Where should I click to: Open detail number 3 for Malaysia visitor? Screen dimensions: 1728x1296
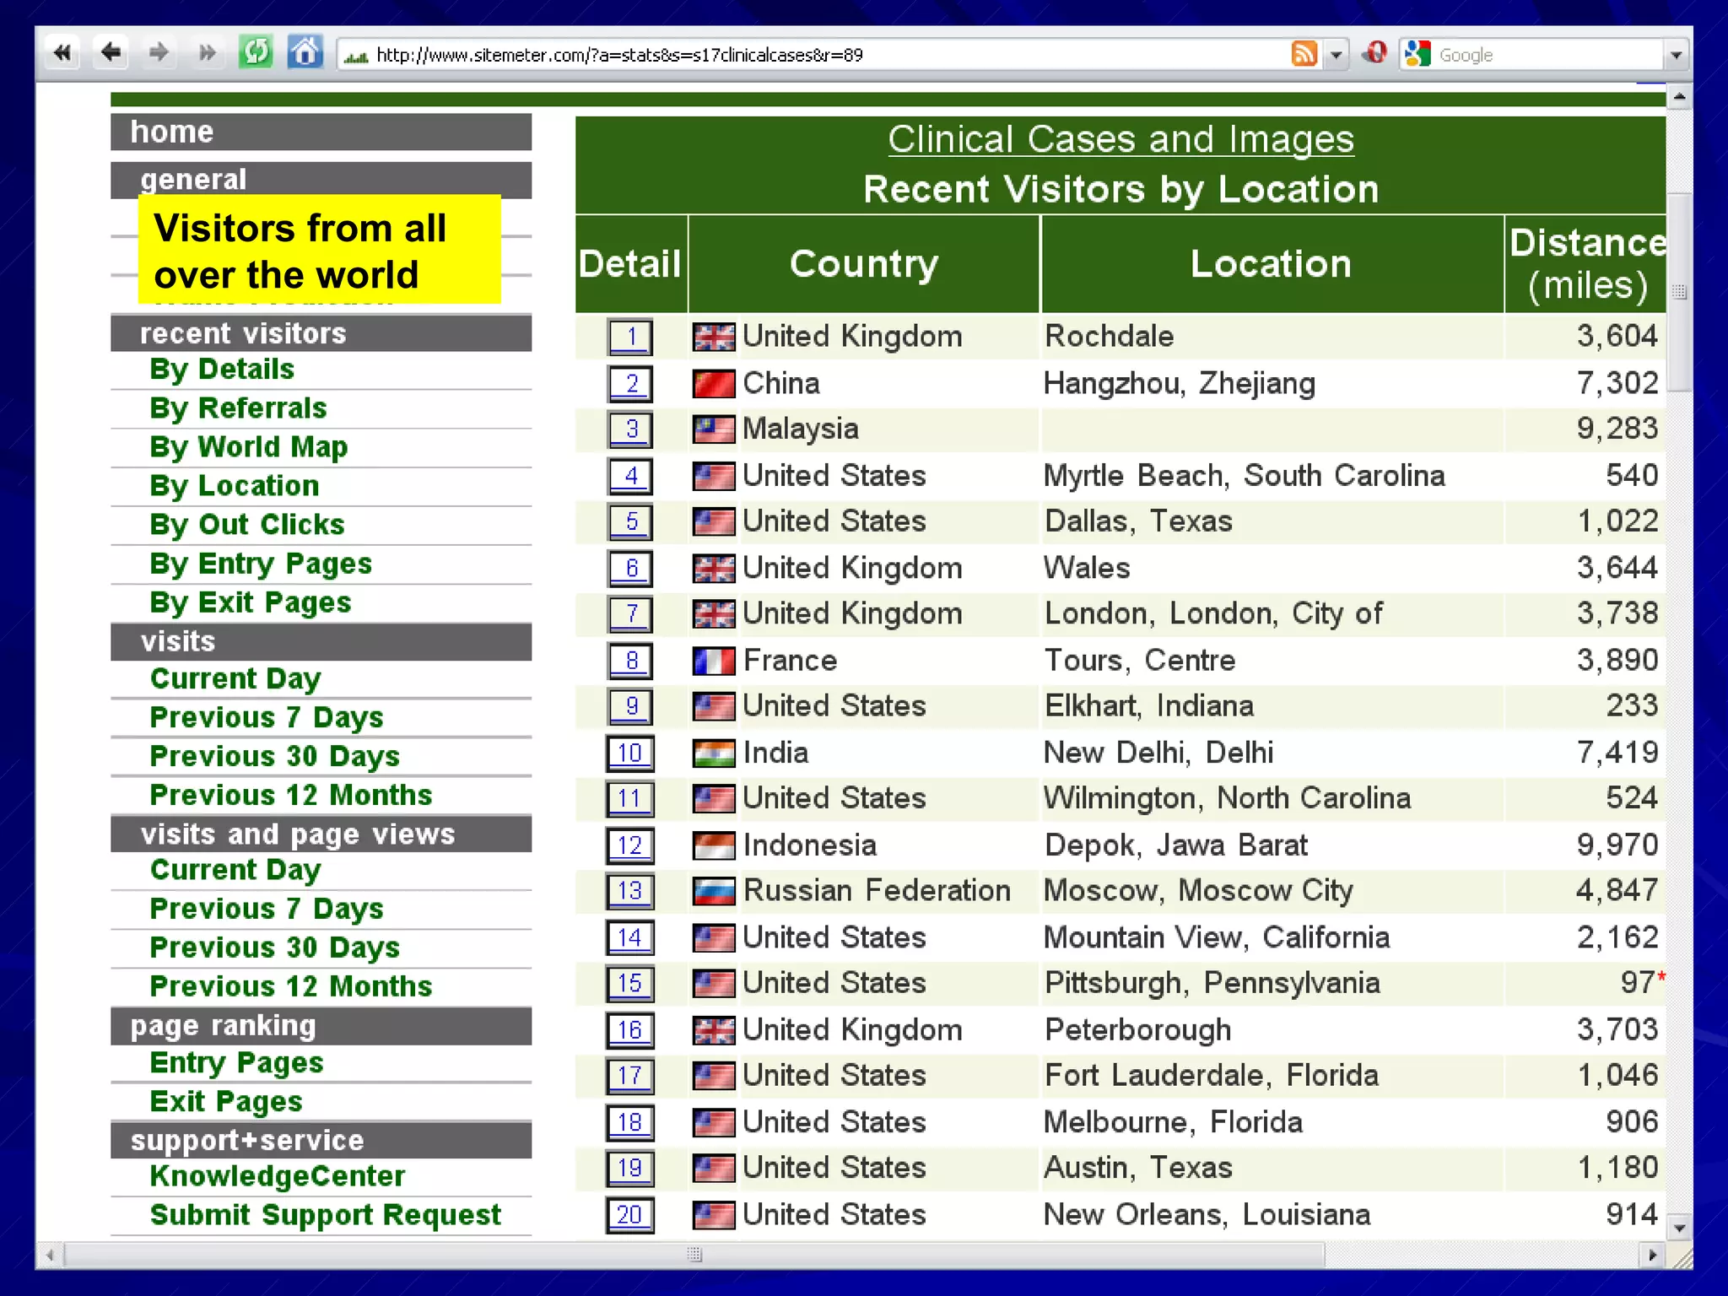tap(630, 429)
